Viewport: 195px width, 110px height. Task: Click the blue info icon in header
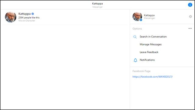coord(190,5)
